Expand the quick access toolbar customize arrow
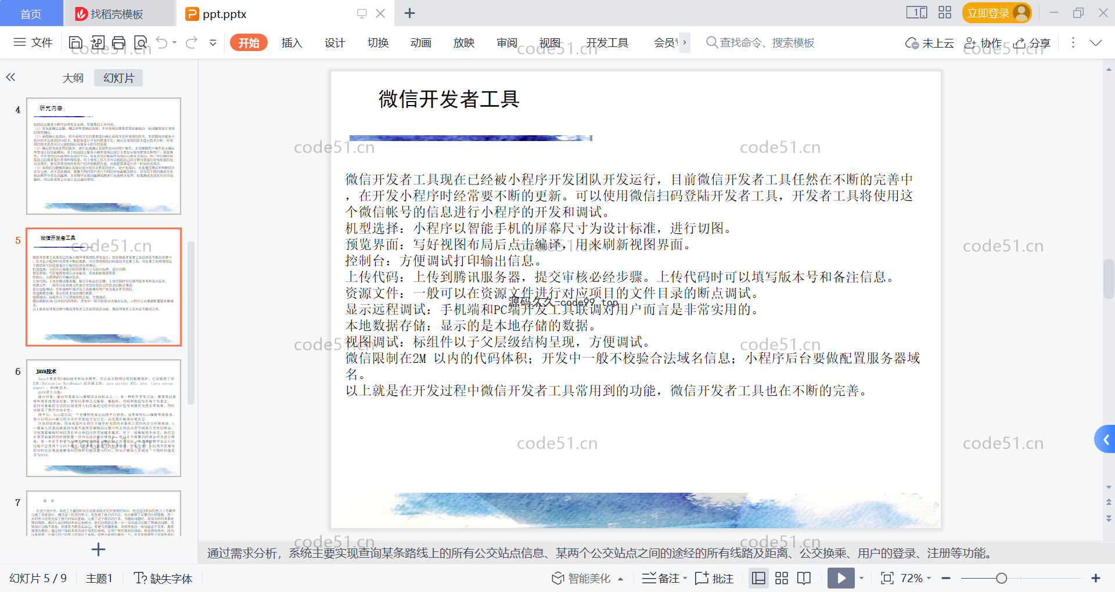The height and width of the screenshot is (592, 1115). click(x=213, y=42)
